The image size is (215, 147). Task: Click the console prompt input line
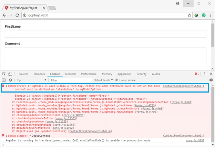click(x=107, y=145)
